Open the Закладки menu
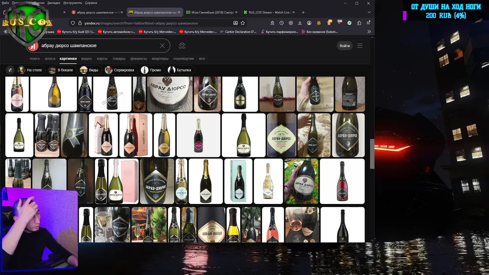The height and width of the screenshot is (275, 489). pos(53,3)
